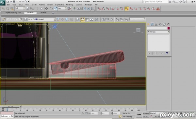196x119 pixels.
Task: Click the Auto Key button
Action: coord(146,113)
